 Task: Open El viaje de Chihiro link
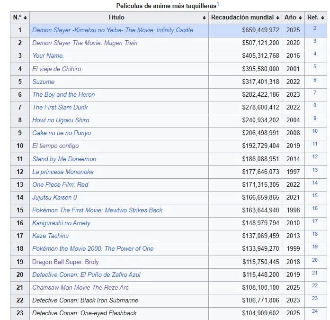57,69
